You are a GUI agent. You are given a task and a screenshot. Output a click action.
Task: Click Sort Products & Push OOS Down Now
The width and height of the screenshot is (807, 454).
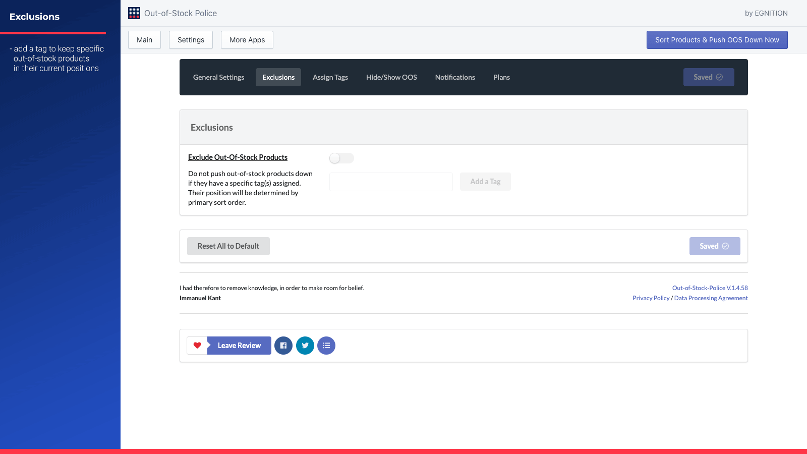point(717,40)
